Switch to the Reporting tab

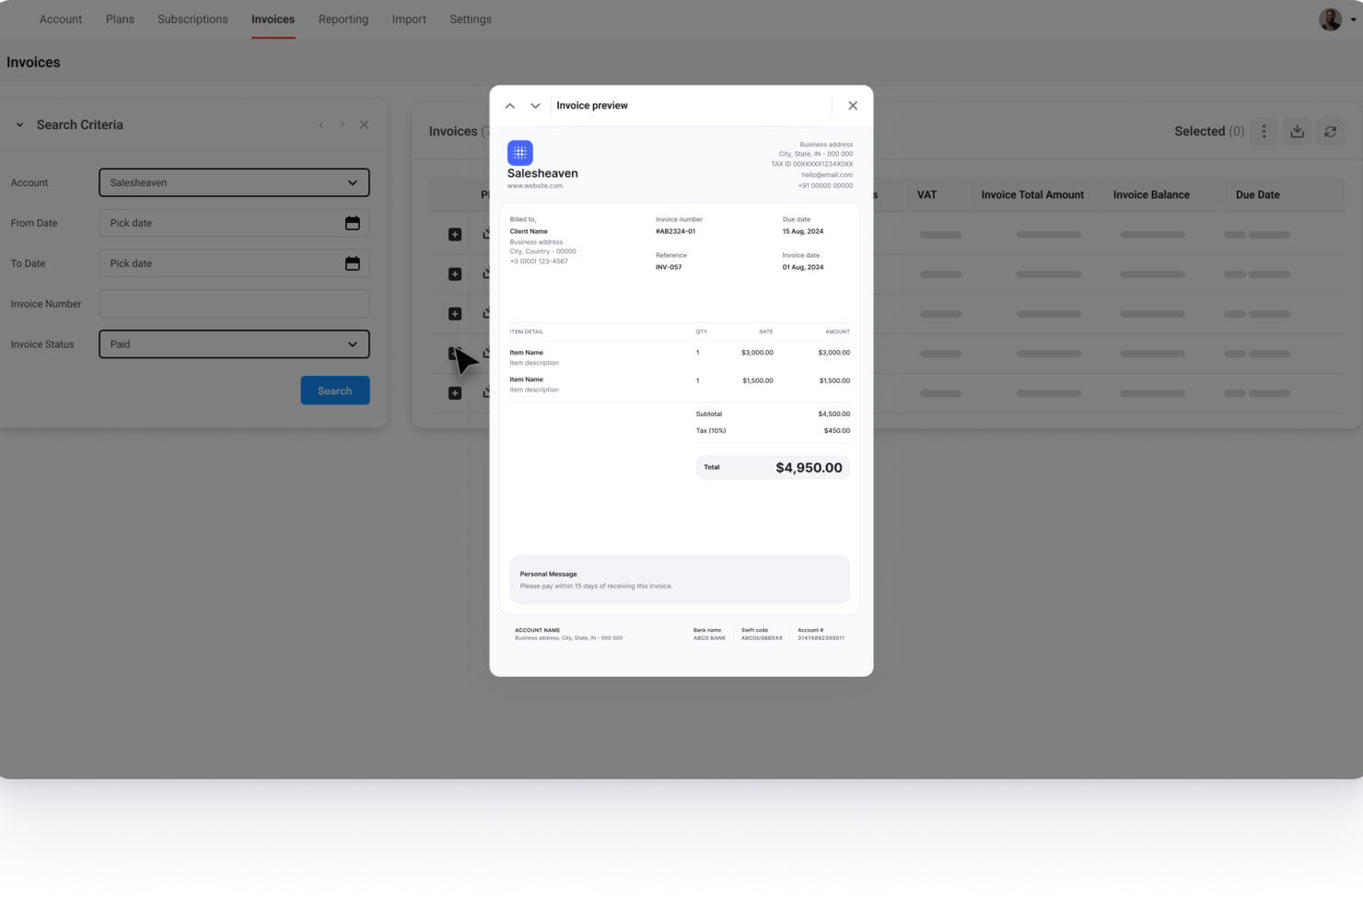click(343, 18)
